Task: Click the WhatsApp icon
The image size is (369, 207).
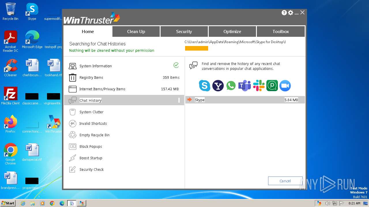Action: pyautogui.click(x=231, y=86)
